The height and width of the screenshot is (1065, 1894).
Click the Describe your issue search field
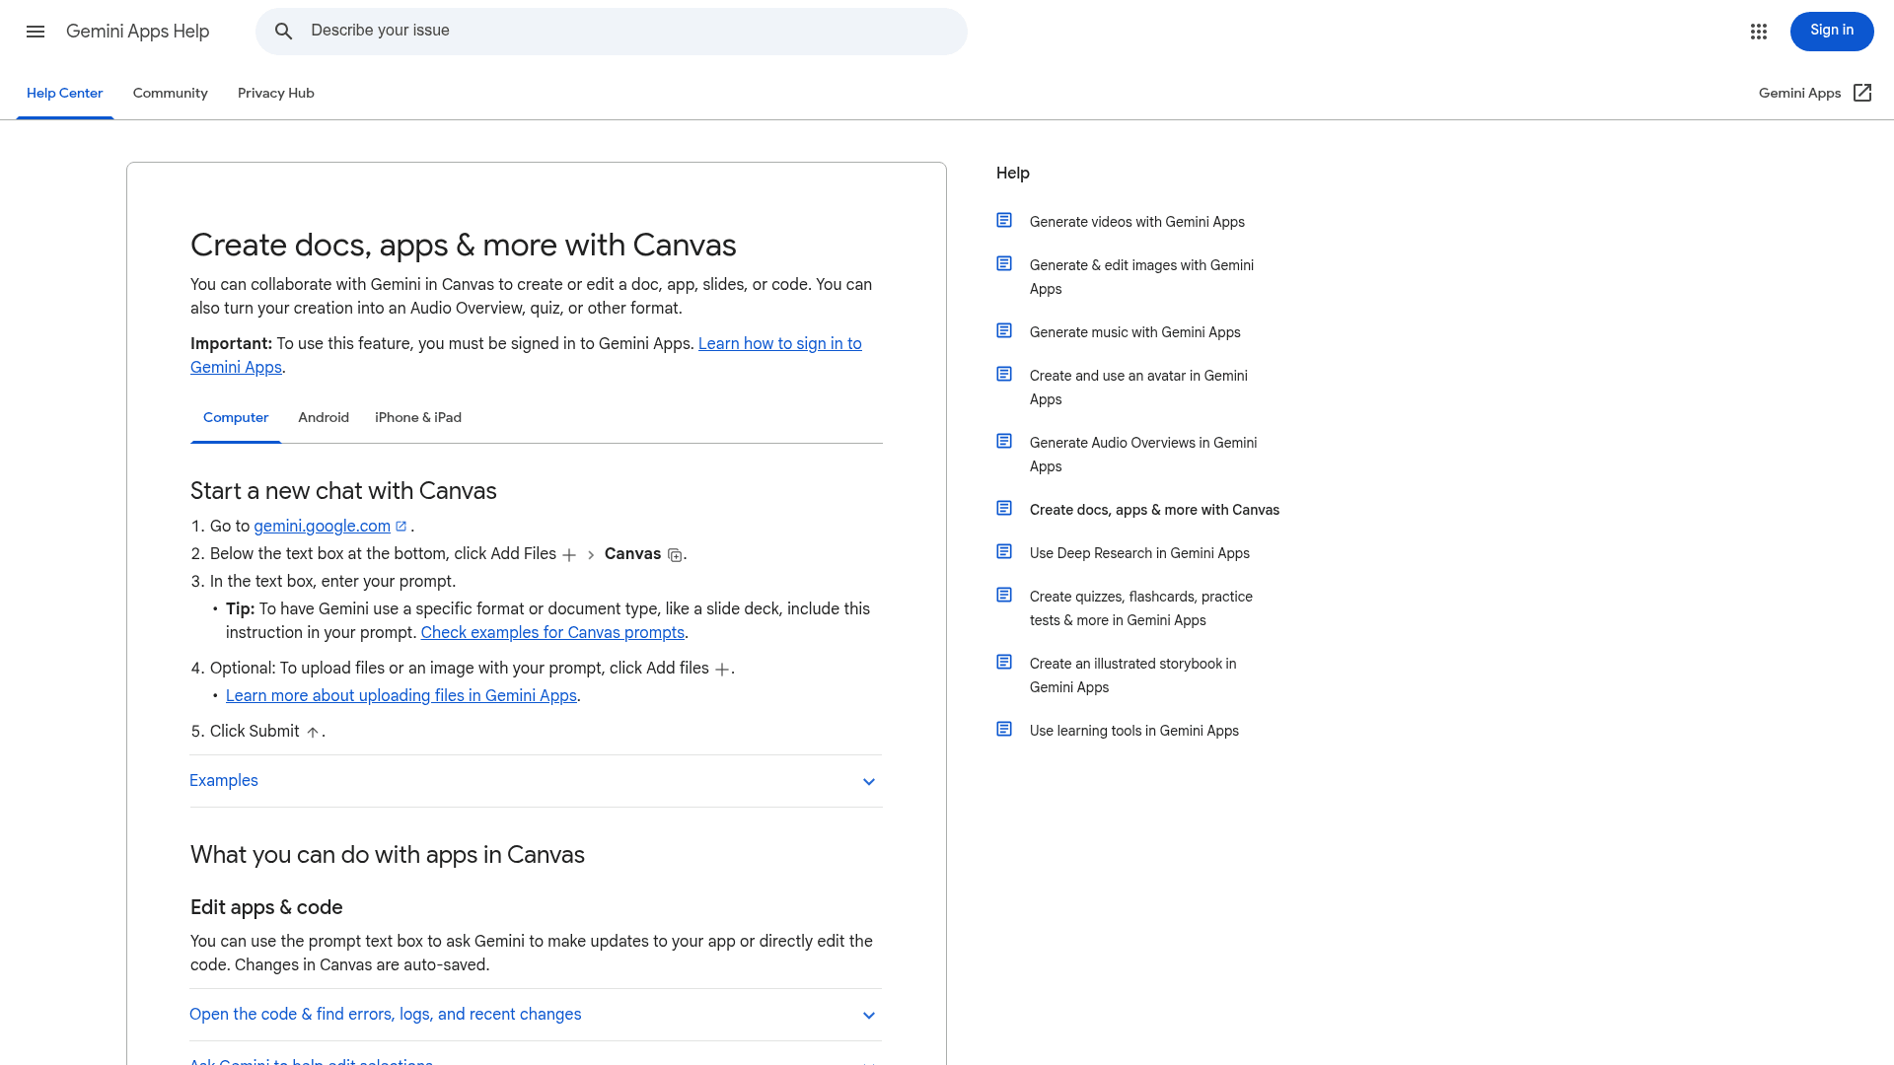click(x=612, y=32)
